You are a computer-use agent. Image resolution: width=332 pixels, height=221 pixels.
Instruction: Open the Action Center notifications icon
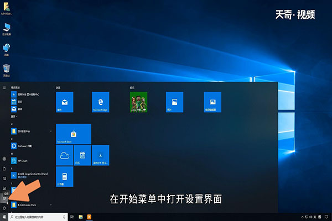click(326, 217)
